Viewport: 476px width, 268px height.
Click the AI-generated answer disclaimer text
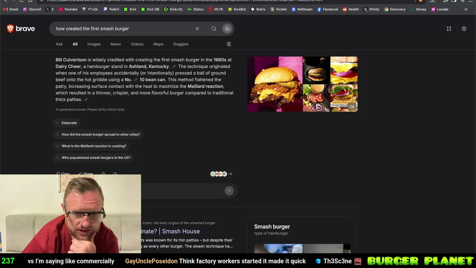(x=90, y=109)
